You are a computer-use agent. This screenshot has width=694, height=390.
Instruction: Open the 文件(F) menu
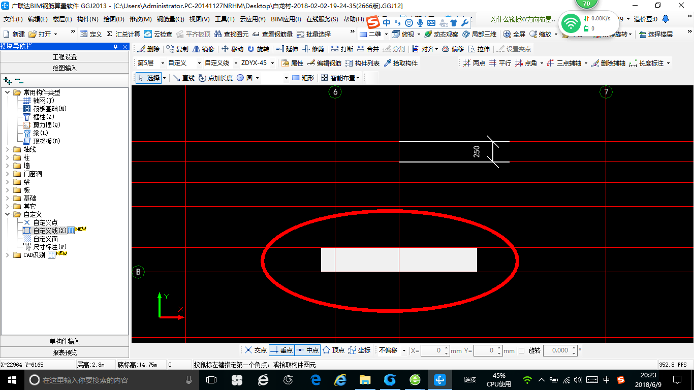pyautogui.click(x=13, y=19)
